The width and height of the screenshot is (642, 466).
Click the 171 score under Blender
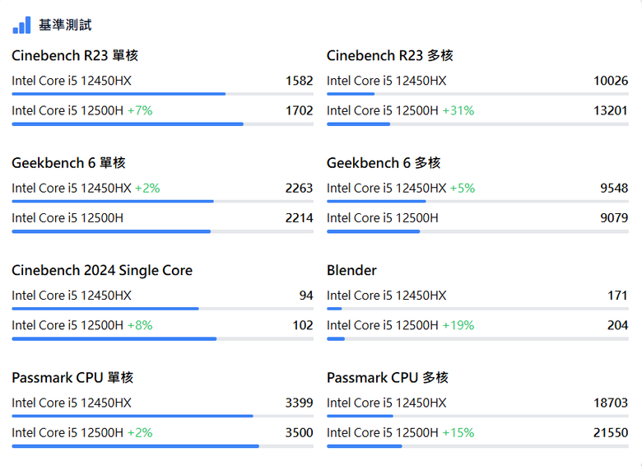pyautogui.click(x=618, y=296)
